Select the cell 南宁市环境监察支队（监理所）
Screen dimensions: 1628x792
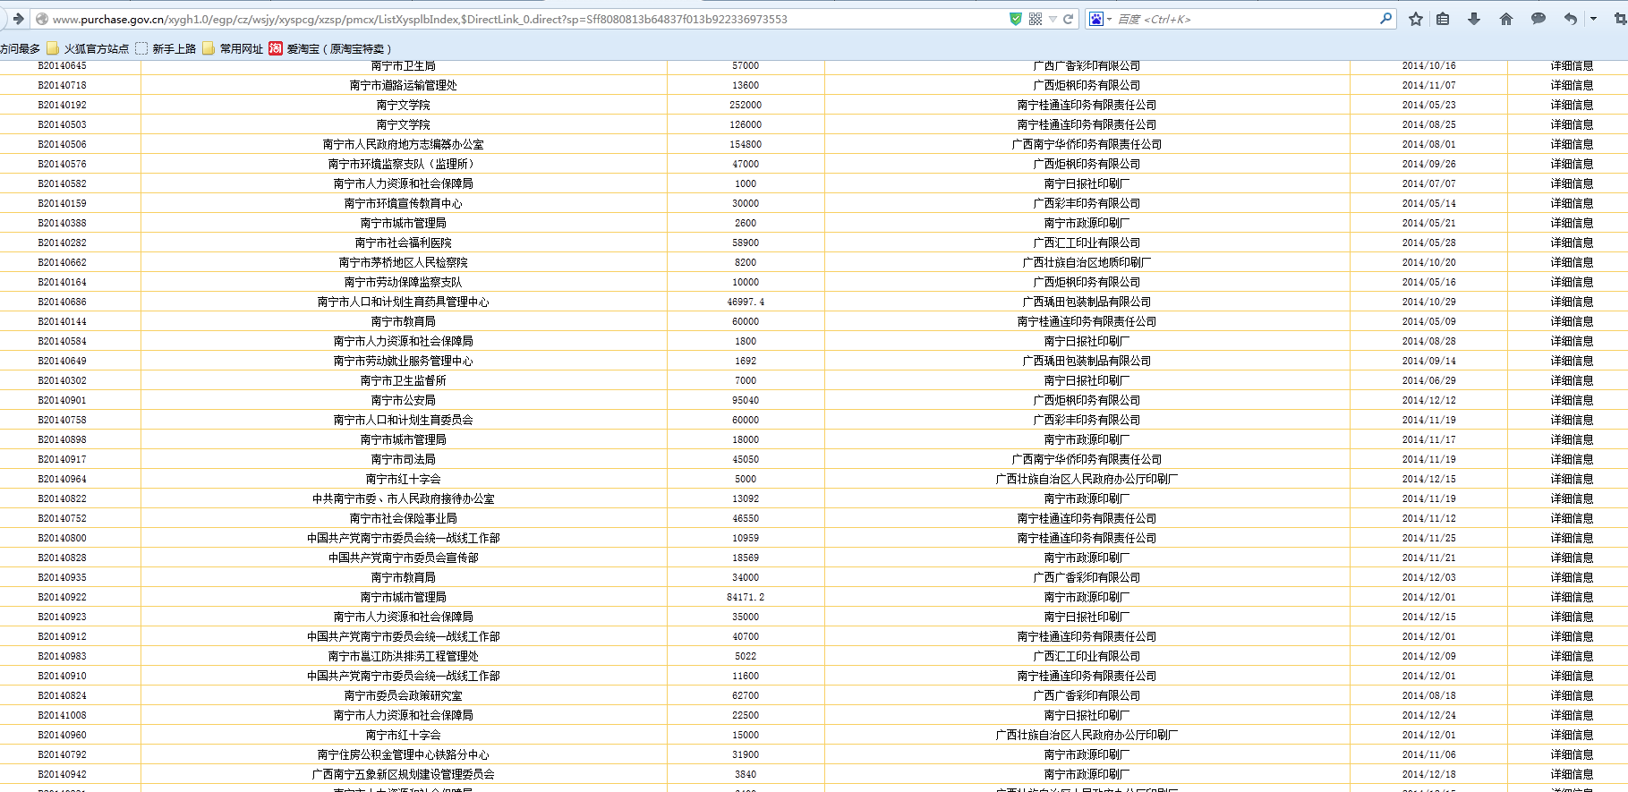pyautogui.click(x=404, y=164)
